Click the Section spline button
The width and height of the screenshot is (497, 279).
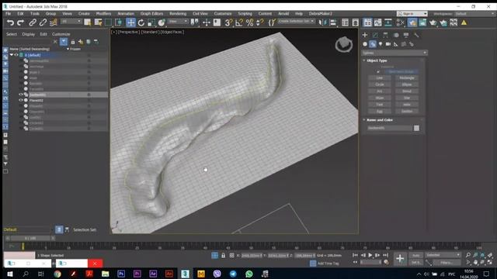(407, 111)
